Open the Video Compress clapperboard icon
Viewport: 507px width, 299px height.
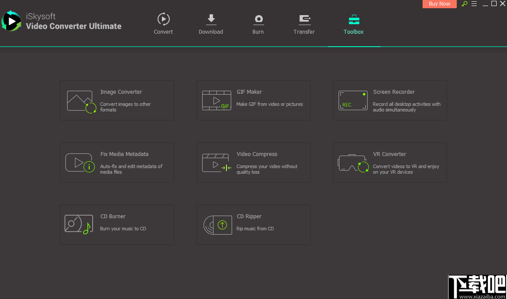point(216,163)
